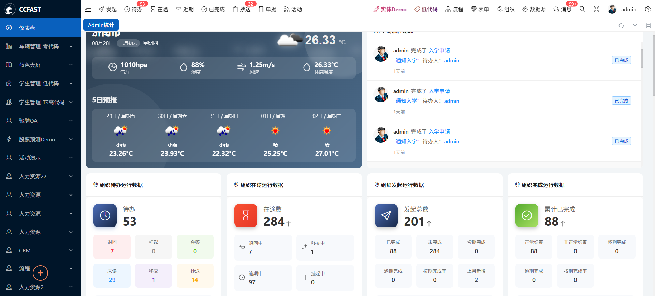Click the 退回中 return arrow icon
Image resolution: width=655 pixels, height=296 pixels.
click(x=242, y=247)
